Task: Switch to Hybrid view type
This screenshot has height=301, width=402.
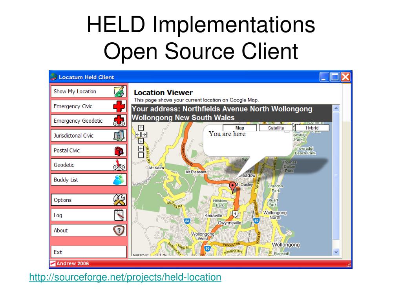Action: pos(312,128)
